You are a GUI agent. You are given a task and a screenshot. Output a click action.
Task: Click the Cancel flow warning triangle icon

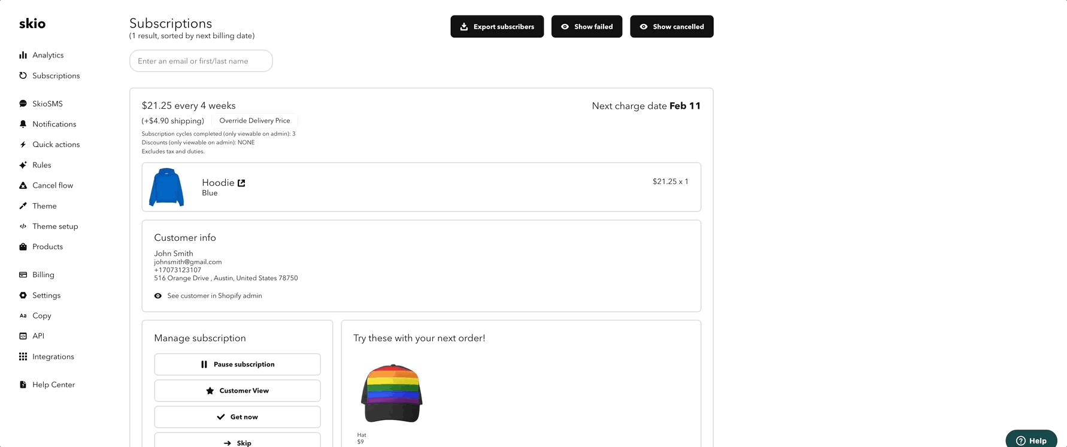23,186
